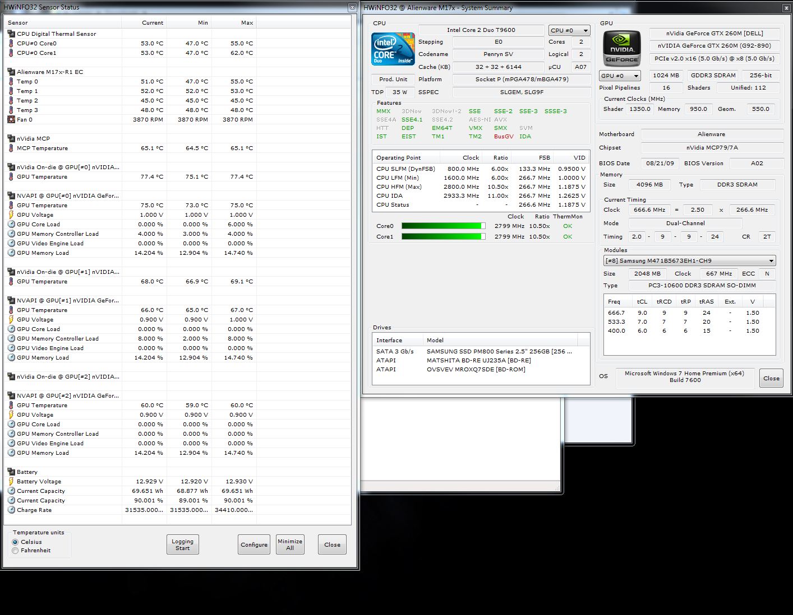The image size is (793, 615).
Task: Select the OVSVEV MROXQ7SDE drive row
Action: 481,369
